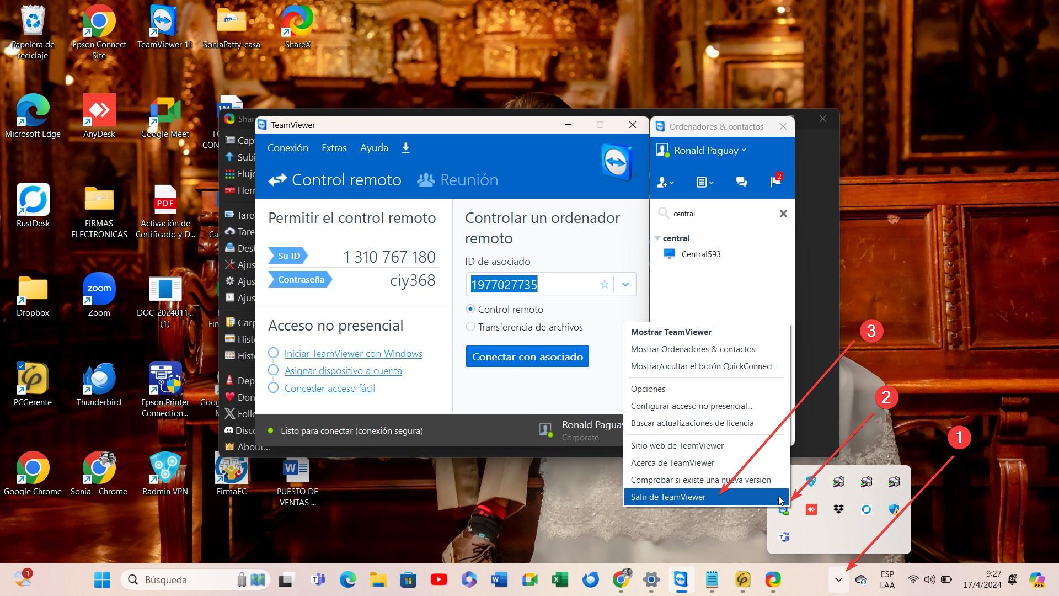
Task: Open the Asignar dispositivo a cuenta link
Action: click(x=343, y=370)
